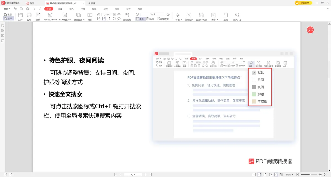Open the 注释 annotation ribbon tab

click(x=83, y=9)
